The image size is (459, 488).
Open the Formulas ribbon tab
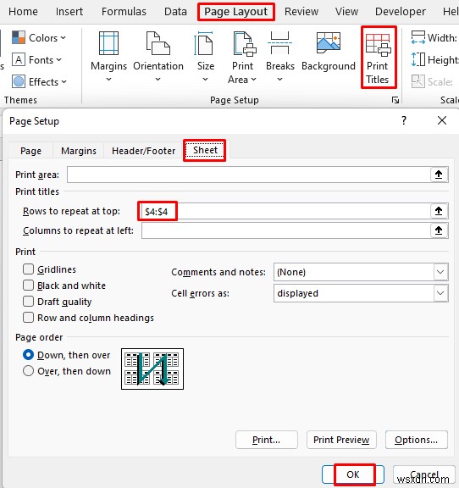click(x=124, y=12)
